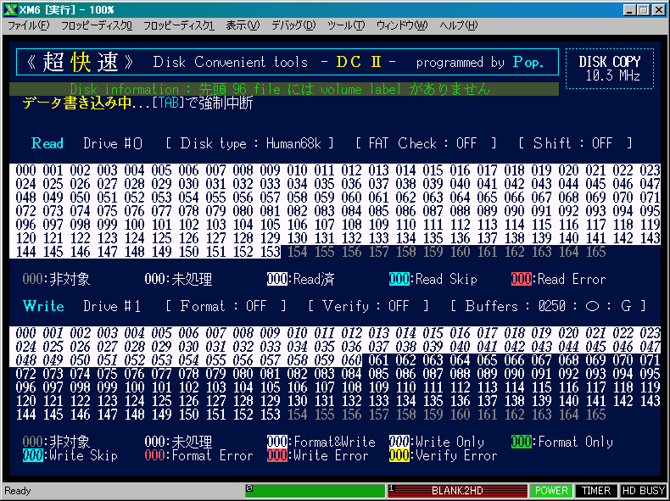
Task: Click the Buffers : 0250 setting
Action: click(549, 306)
